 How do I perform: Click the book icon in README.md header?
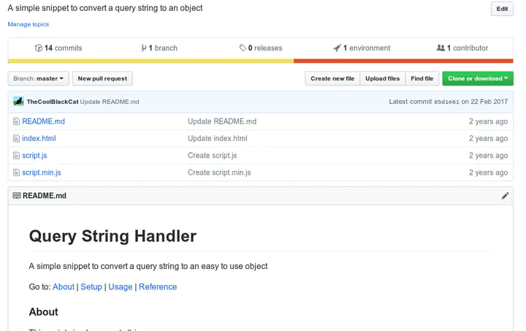16,196
